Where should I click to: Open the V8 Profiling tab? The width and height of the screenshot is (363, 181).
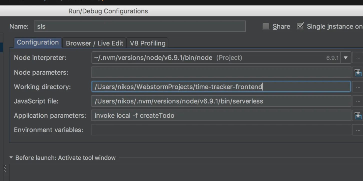[x=147, y=43]
